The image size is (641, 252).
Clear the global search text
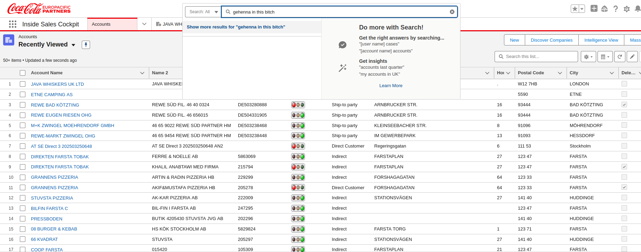click(x=452, y=12)
